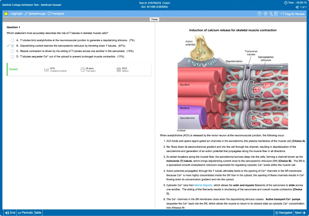Click the End test button

[10, 213]
